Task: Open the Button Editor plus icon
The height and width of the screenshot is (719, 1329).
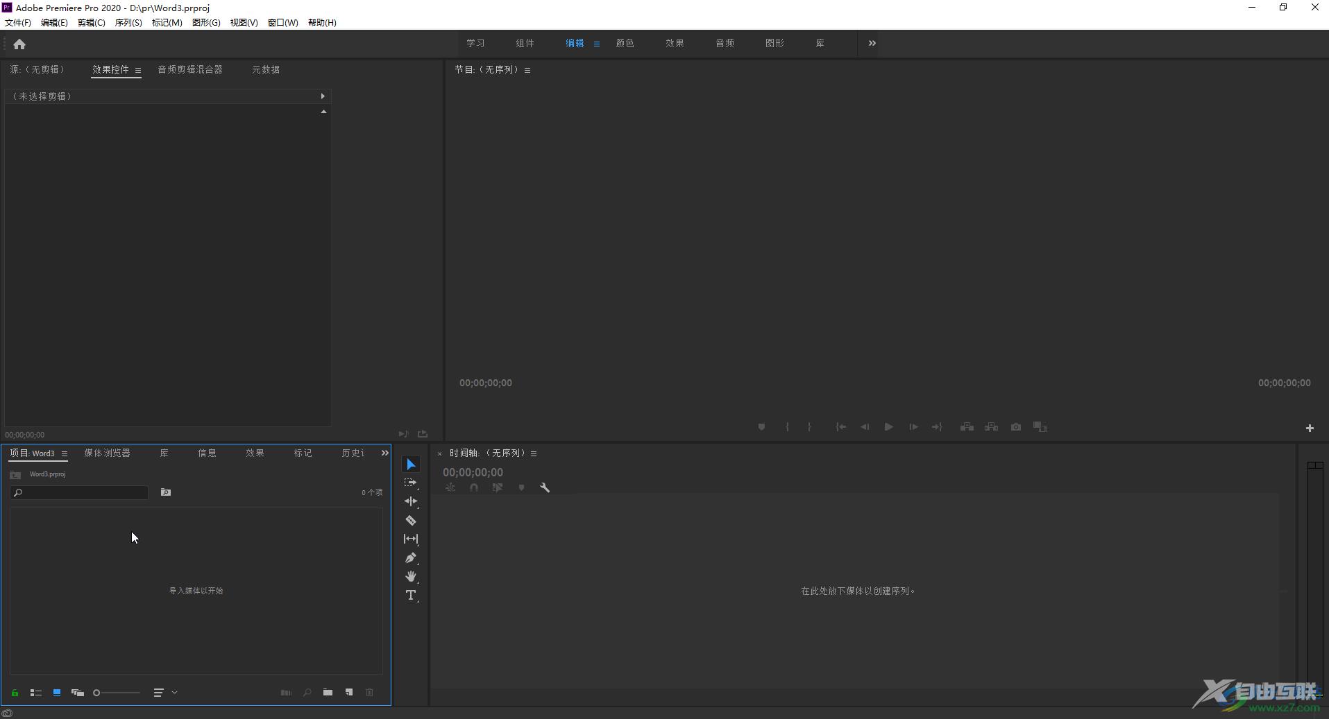Action: click(1310, 428)
